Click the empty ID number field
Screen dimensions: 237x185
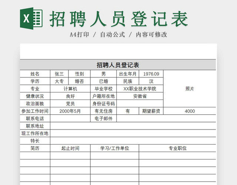(x=140, y=104)
